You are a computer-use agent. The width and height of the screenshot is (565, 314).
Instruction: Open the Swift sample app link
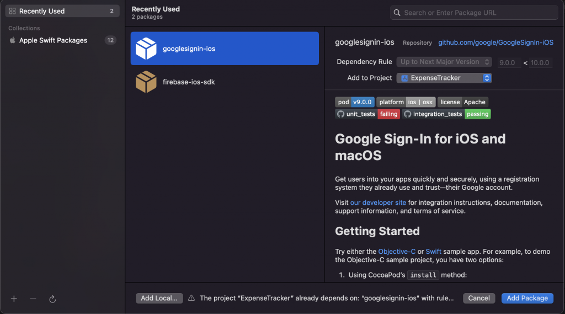433,252
